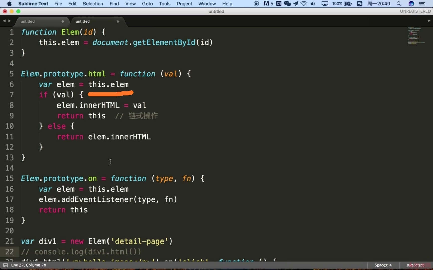433x270 pixels.
Task: Click the side bar toggle icon in status bar
Action: 5,265
